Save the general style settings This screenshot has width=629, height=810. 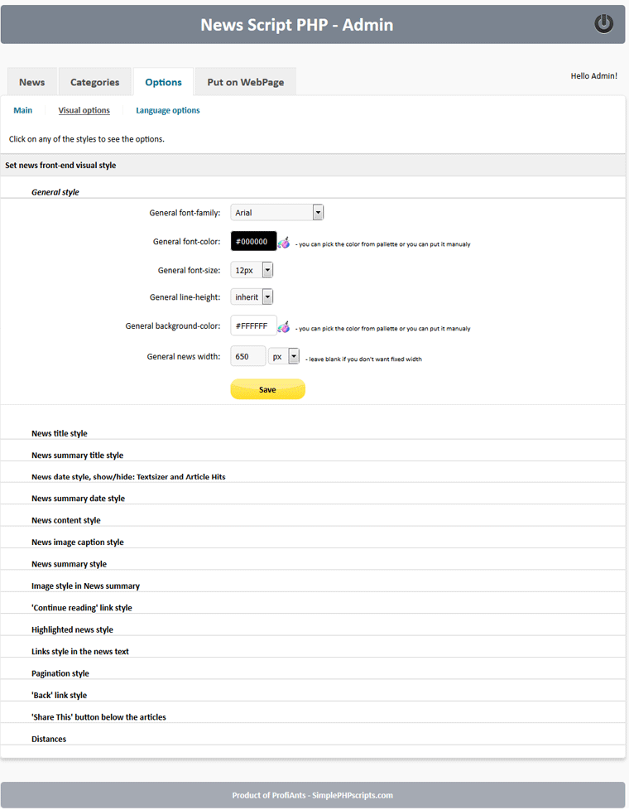(x=267, y=389)
